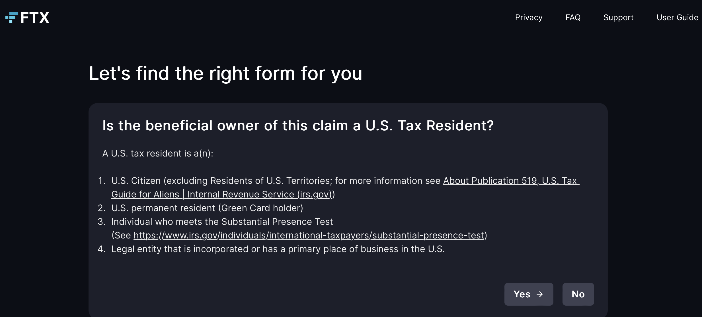Image resolution: width=702 pixels, height=317 pixels.
Task: Open the Support page
Action: click(618, 18)
